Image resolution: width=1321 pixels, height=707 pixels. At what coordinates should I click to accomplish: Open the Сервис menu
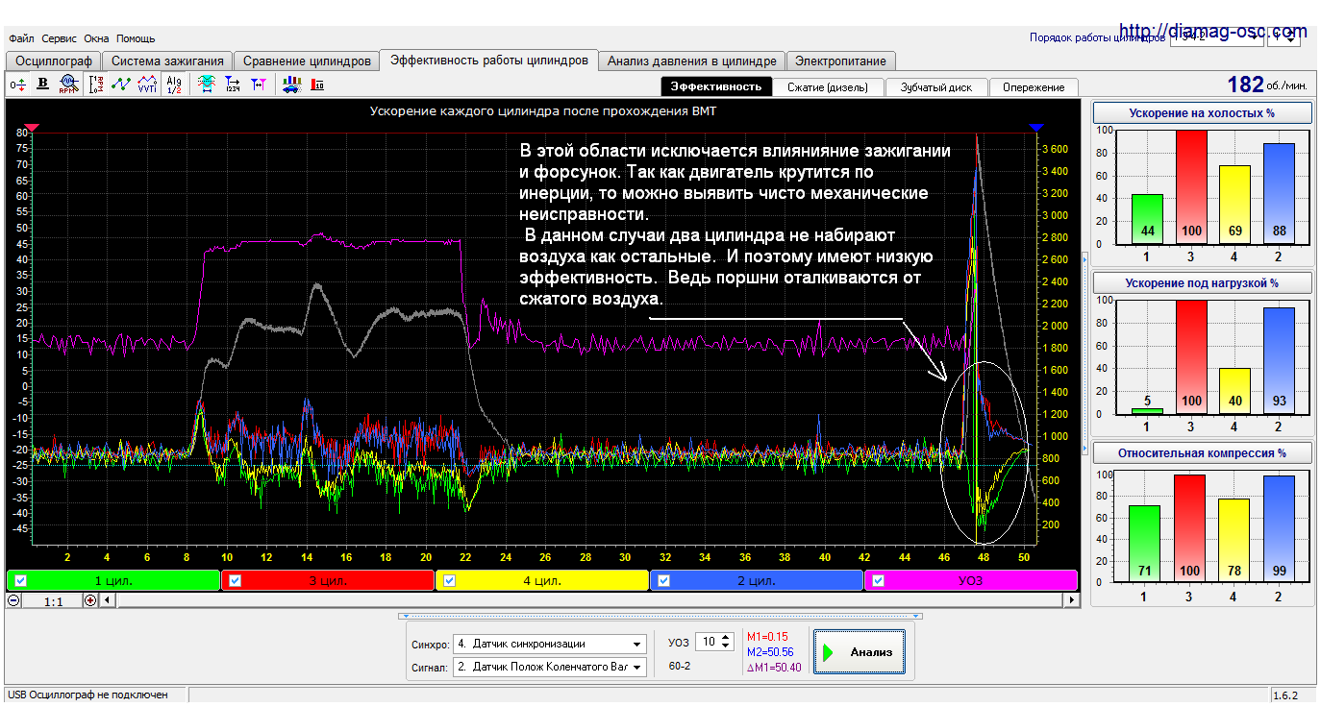point(59,38)
